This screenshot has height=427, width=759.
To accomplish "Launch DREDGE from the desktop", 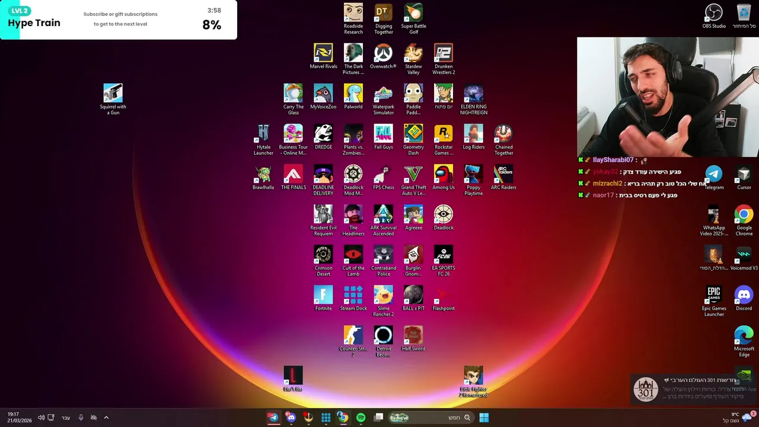I will click(323, 136).
